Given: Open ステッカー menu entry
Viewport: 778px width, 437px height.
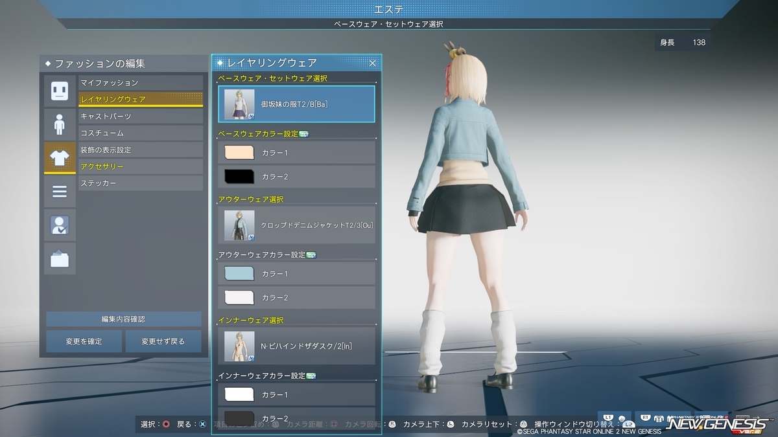Looking at the screenshot, I should tap(141, 184).
